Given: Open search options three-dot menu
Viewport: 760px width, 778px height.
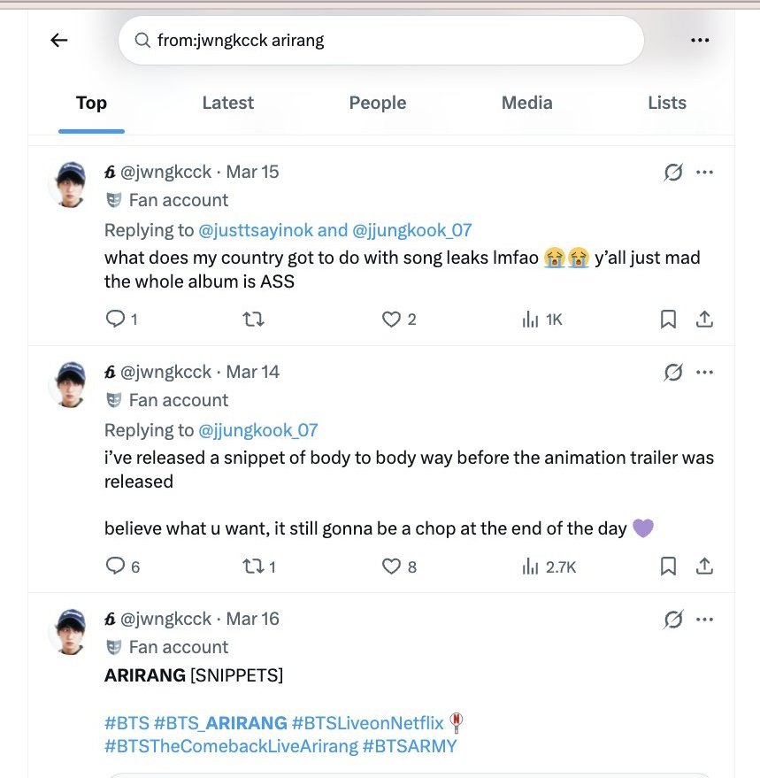Looking at the screenshot, I should point(700,40).
